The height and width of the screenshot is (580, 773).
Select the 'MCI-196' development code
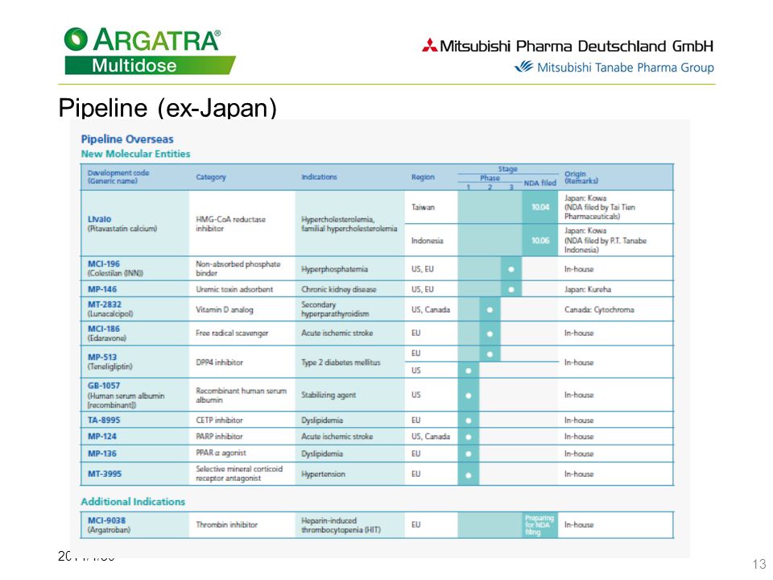[x=104, y=264]
